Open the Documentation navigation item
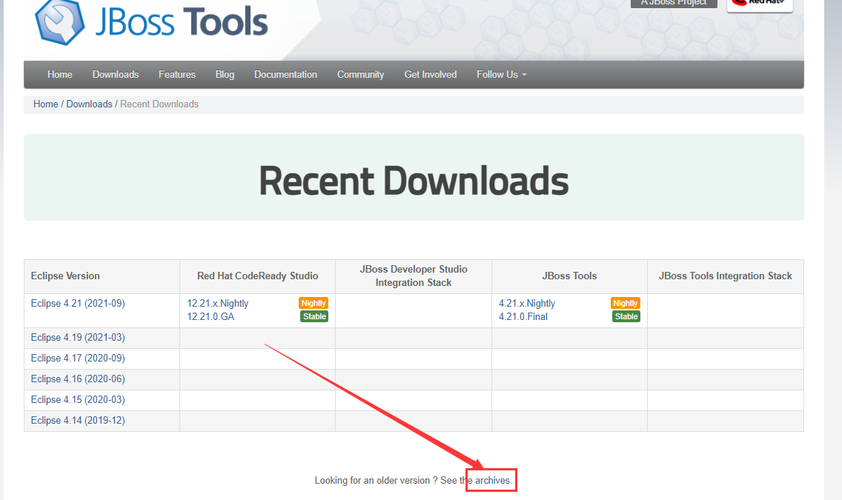842x500 pixels. click(x=285, y=75)
